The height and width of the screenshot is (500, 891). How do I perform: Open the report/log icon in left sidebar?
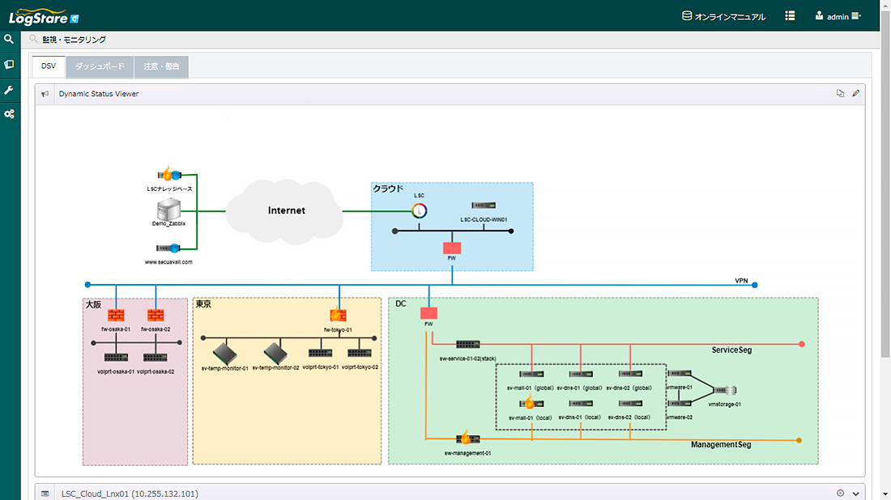click(x=9, y=65)
